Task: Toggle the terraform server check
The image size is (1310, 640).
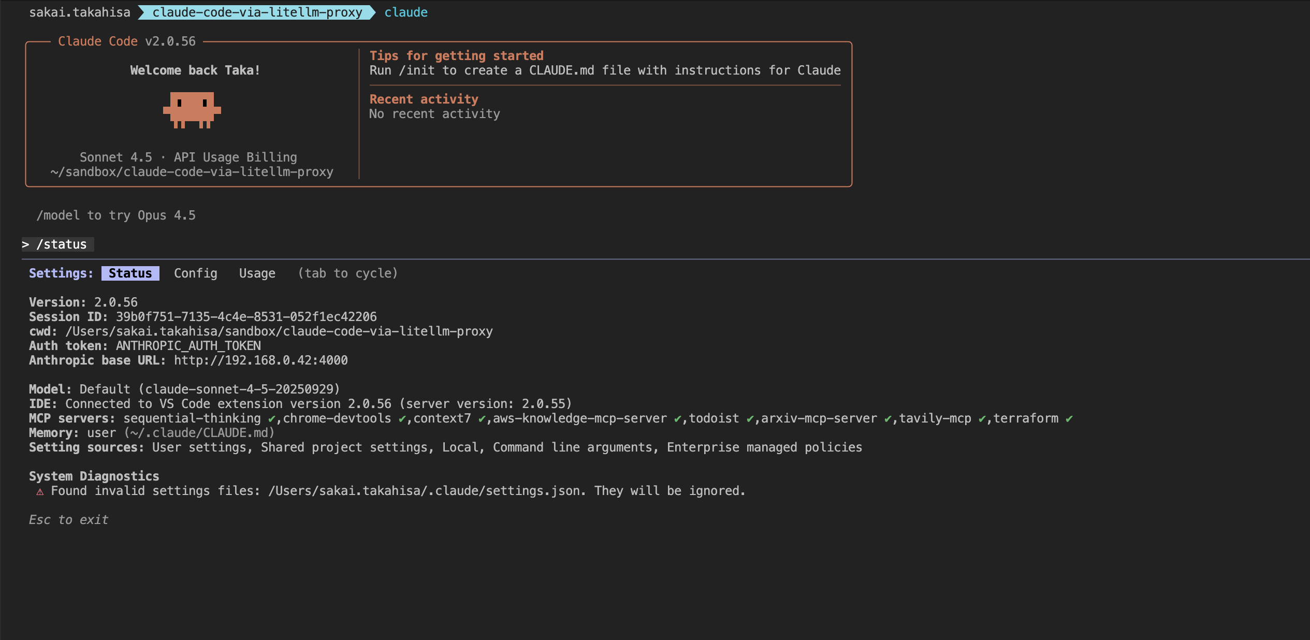Action: (1068, 418)
